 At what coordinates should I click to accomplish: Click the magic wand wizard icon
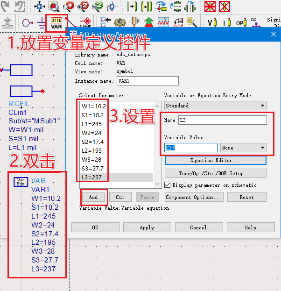point(192,22)
